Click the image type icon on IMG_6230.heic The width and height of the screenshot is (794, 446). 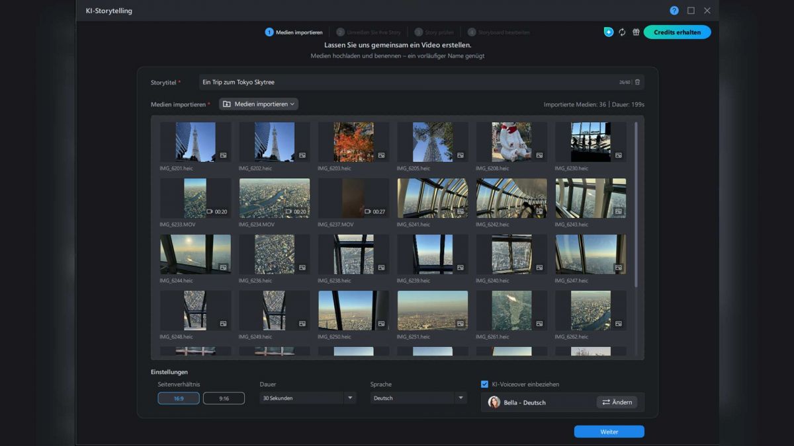click(x=619, y=155)
